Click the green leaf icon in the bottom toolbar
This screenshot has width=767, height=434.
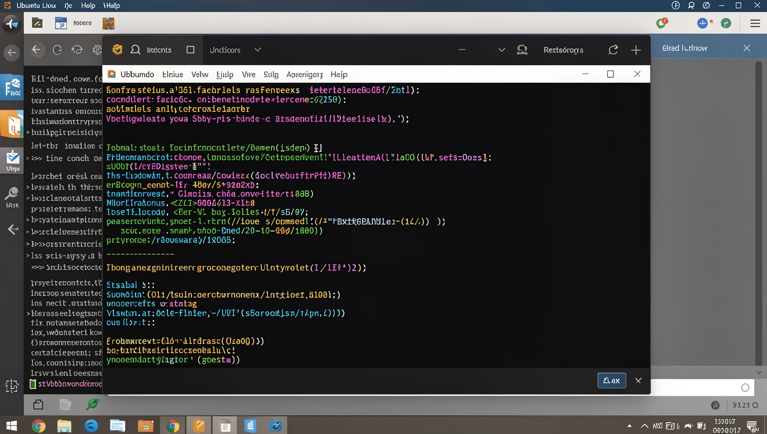(92, 404)
